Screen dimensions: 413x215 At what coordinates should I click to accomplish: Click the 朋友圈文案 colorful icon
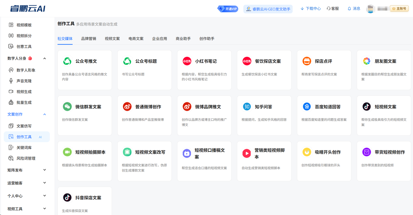click(367, 61)
